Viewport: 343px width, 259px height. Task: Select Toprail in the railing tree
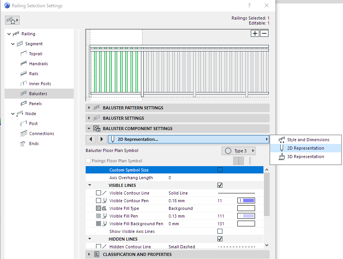[35, 54]
